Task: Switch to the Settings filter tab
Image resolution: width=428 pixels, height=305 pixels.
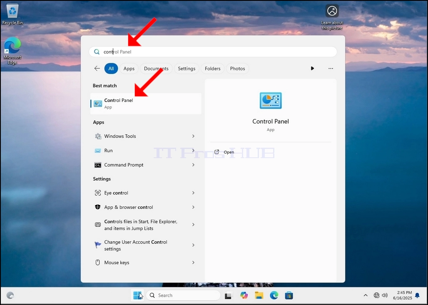Action: (x=187, y=69)
